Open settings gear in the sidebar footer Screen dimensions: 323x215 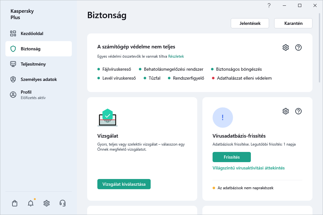(47, 203)
